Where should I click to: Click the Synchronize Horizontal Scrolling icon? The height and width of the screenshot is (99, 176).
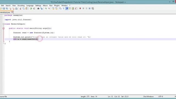(x=56, y=9)
